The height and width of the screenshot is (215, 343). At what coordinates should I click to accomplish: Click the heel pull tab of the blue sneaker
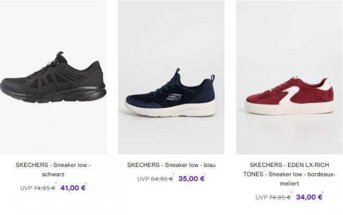click(213, 78)
